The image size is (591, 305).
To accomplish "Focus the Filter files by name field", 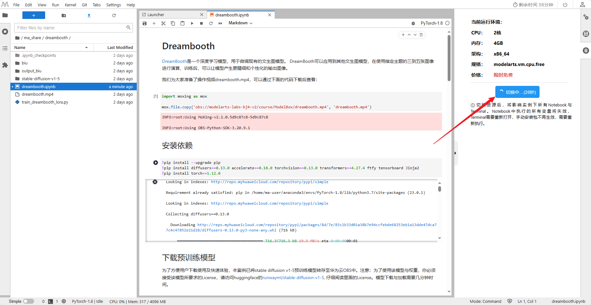I will click(x=74, y=28).
